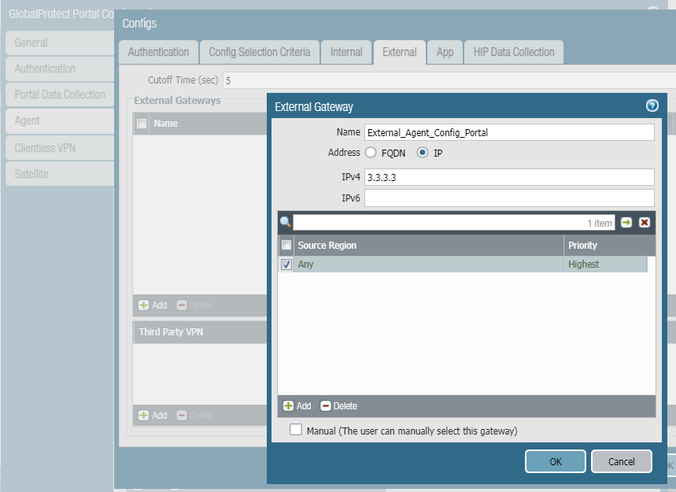Open HIP Data Collection tab
The height and width of the screenshot is (492, 676).
tap(514, 52)
